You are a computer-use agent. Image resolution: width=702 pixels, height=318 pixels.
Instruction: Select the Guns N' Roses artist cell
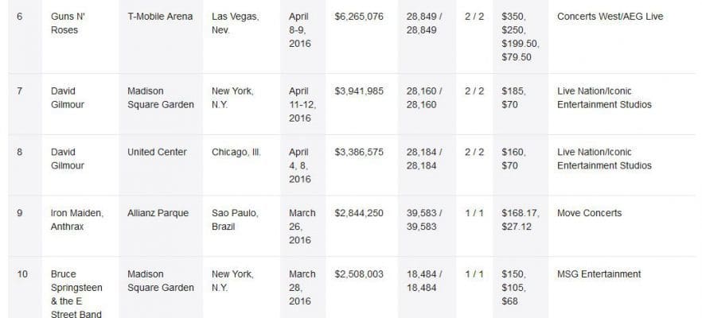click(68, 23)
